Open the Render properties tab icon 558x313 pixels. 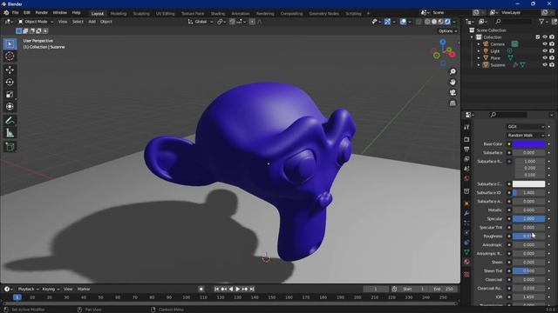click(466, 139)
